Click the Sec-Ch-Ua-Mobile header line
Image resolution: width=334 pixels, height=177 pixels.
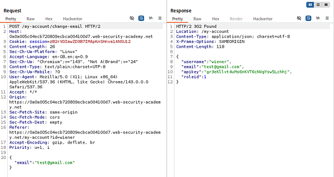pyautogui.click(x=34, y=72)
